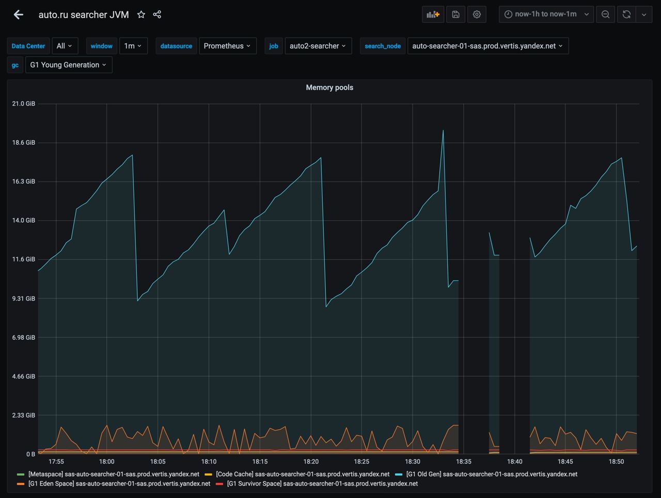Toggle Code Cache series in legend
Viewport: 661px width, 498px height.
pos(303,474)
